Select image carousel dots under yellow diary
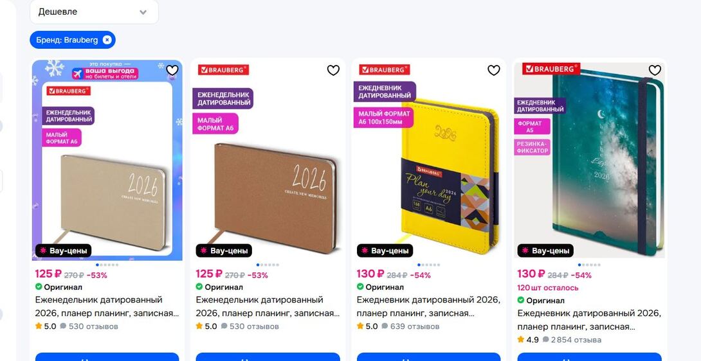701x361 pixels. 429,265
